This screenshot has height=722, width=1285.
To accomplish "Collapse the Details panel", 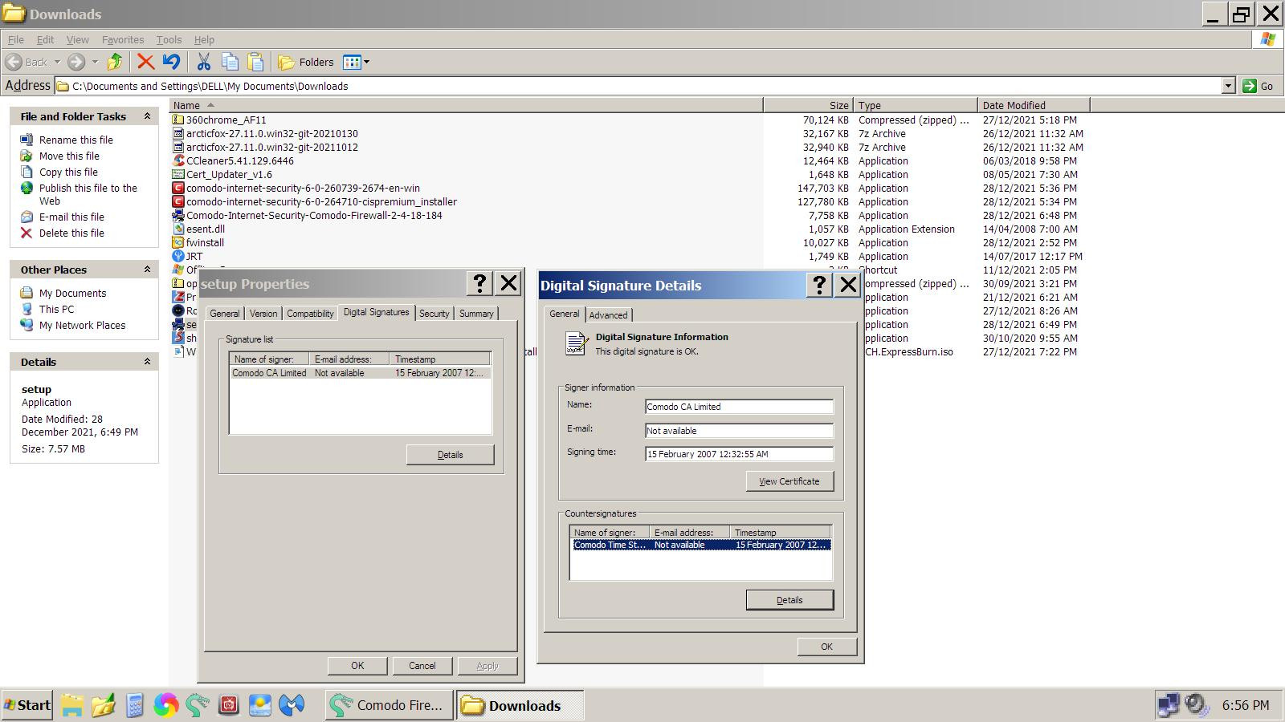I will click(x=147, y=362).
